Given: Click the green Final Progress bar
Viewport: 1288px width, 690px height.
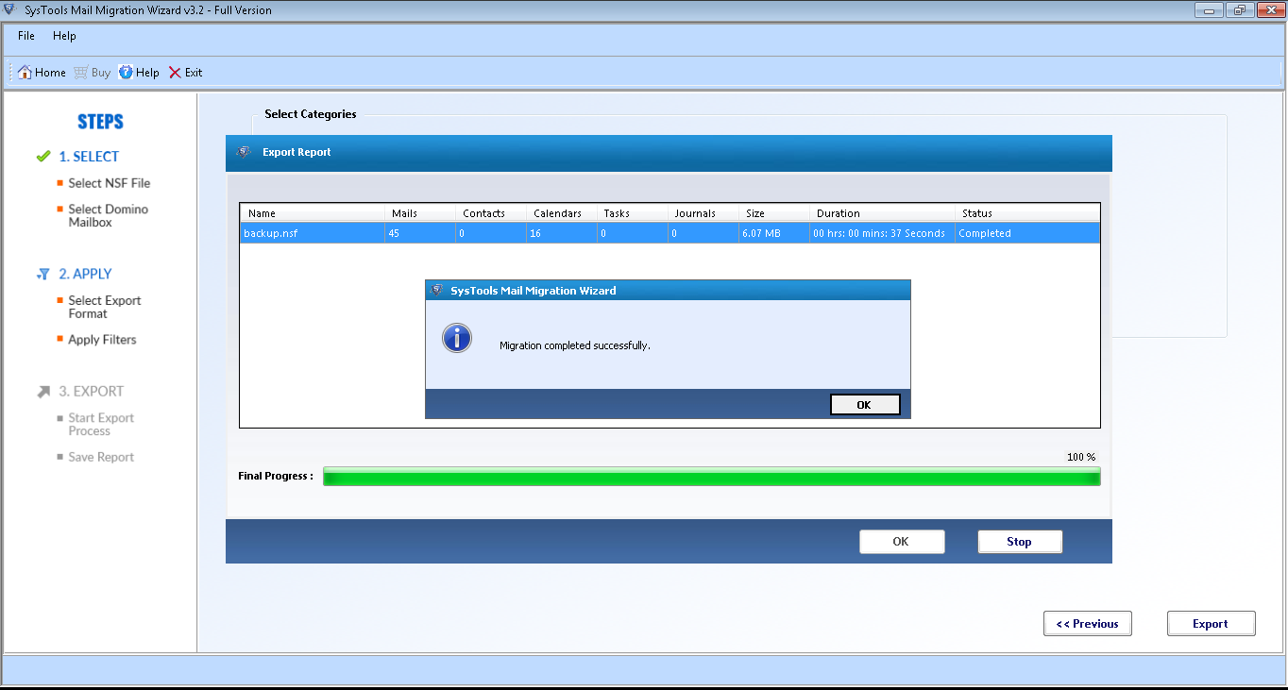Looking at the screenshot, I should [x=711, y=477].
